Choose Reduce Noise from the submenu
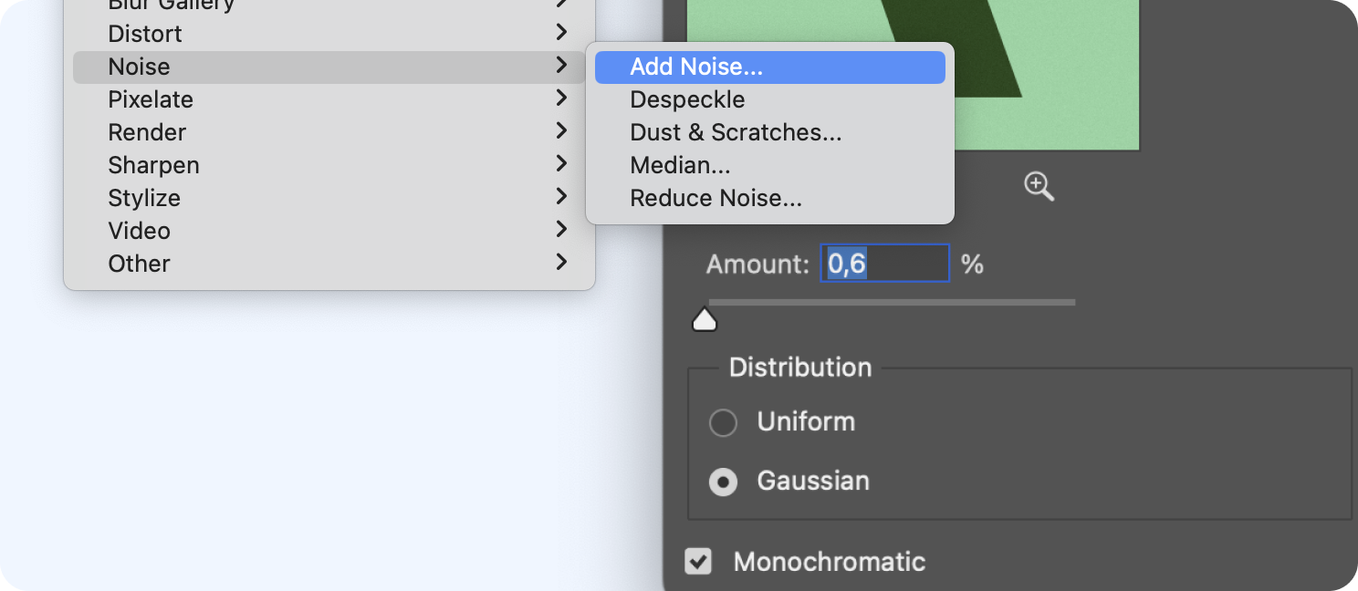 [714, 198]
